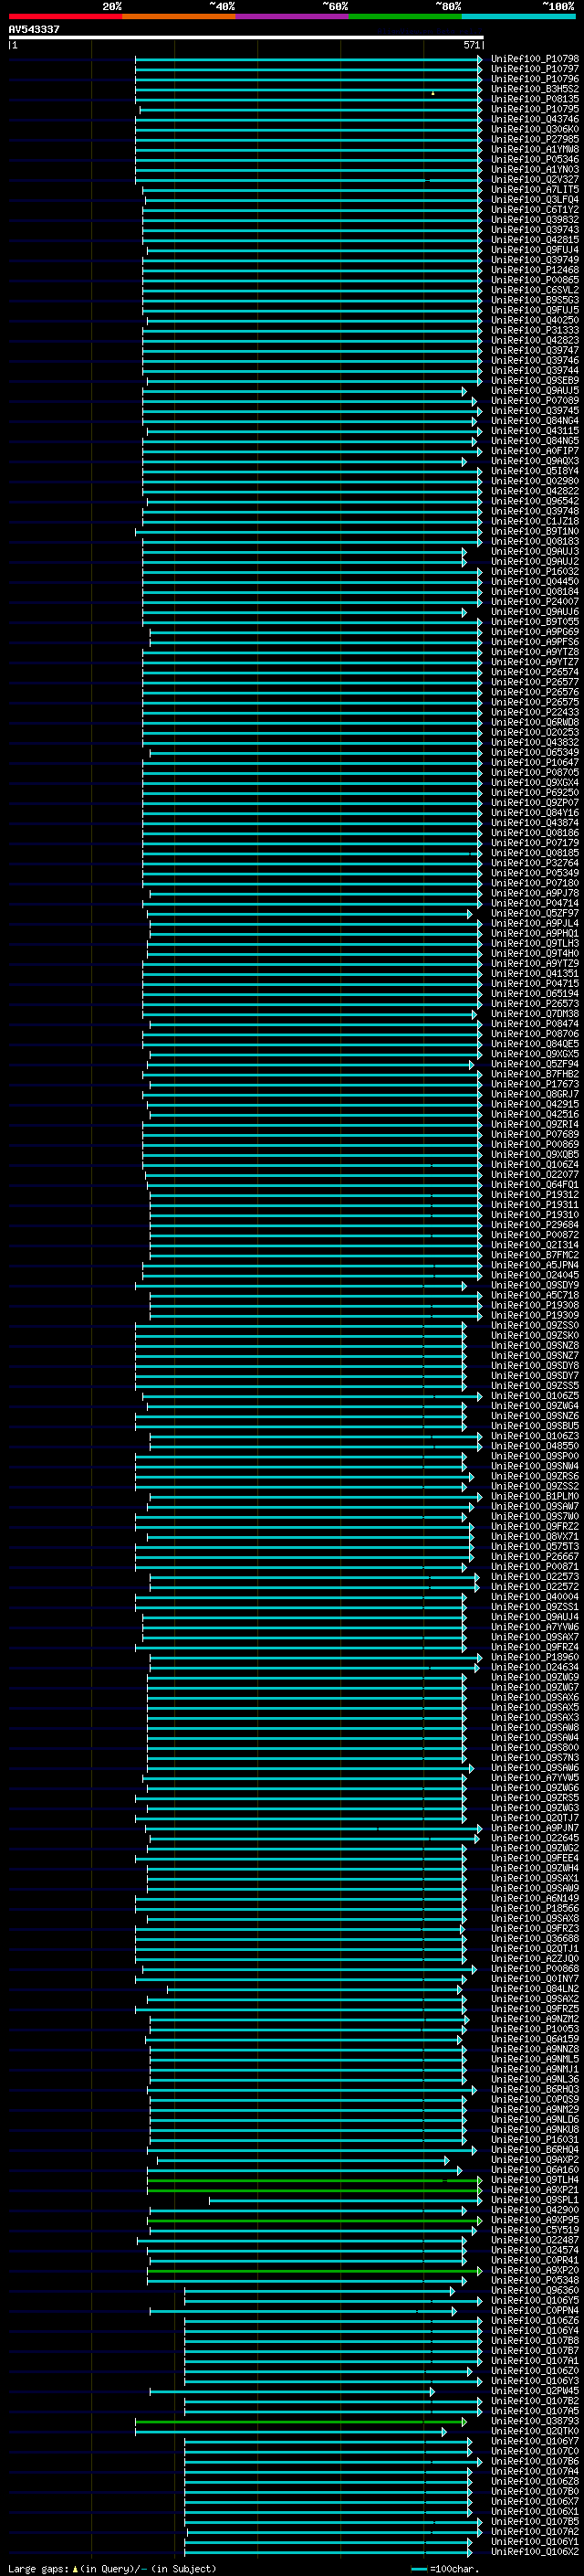The width and height of the screenshot is (584, 2576).
Task: Click the green alignment bar for UniRef100_Q38793
Action: click(300, 2421)
